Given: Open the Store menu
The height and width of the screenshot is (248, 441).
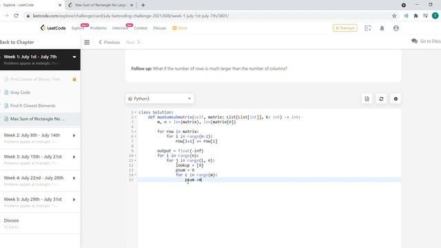Looking at the screenshot, I should [180, 28].
